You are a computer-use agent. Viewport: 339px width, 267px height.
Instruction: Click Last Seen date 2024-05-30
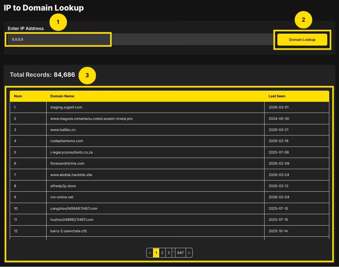279,119
